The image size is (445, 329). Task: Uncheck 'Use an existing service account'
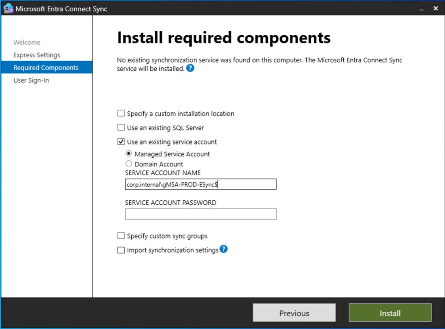click(121, 142)
